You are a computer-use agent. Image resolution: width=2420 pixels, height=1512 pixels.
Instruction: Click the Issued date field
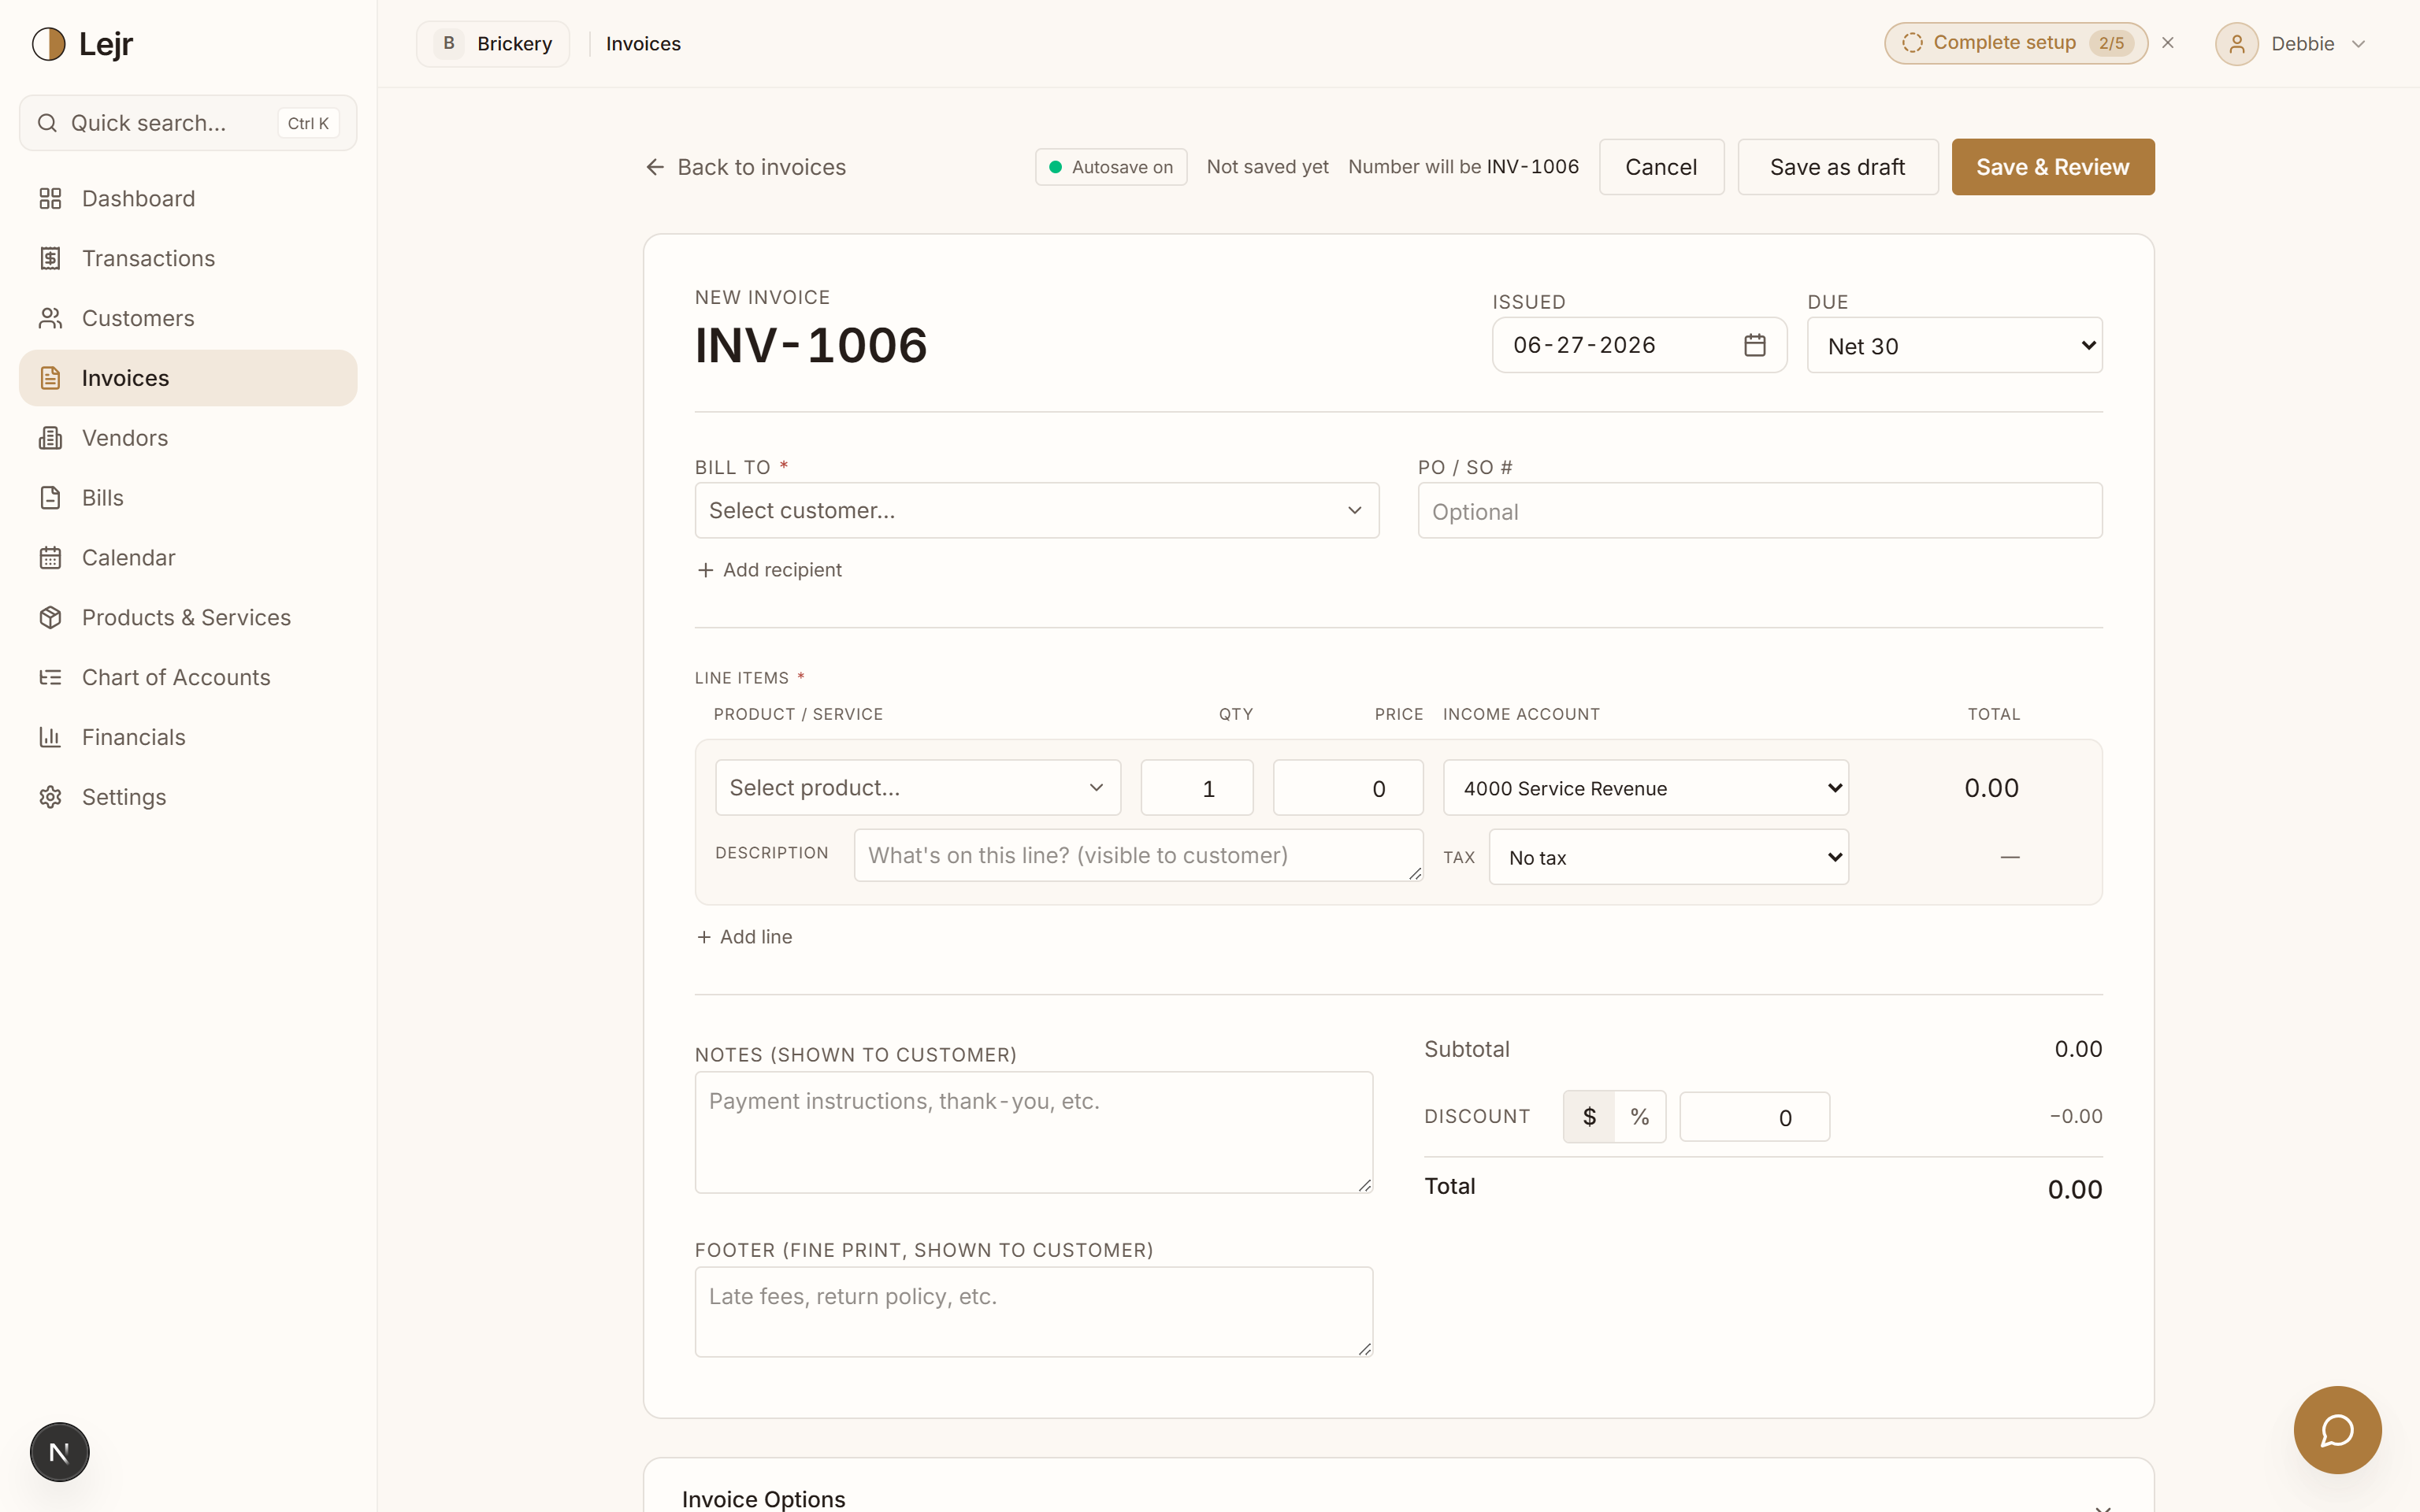1639,345
